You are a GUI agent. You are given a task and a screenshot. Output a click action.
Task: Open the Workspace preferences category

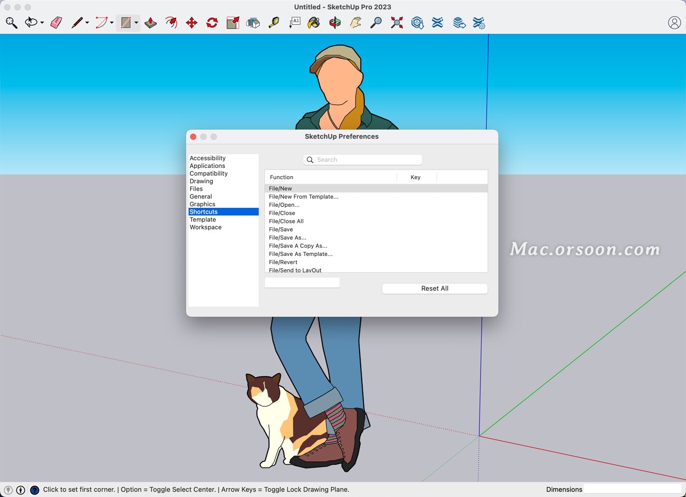coord(205,227)
